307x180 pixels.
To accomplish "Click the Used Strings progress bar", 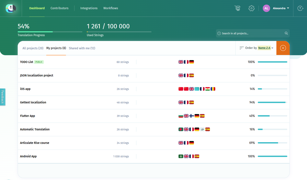I will coord(119,32).
